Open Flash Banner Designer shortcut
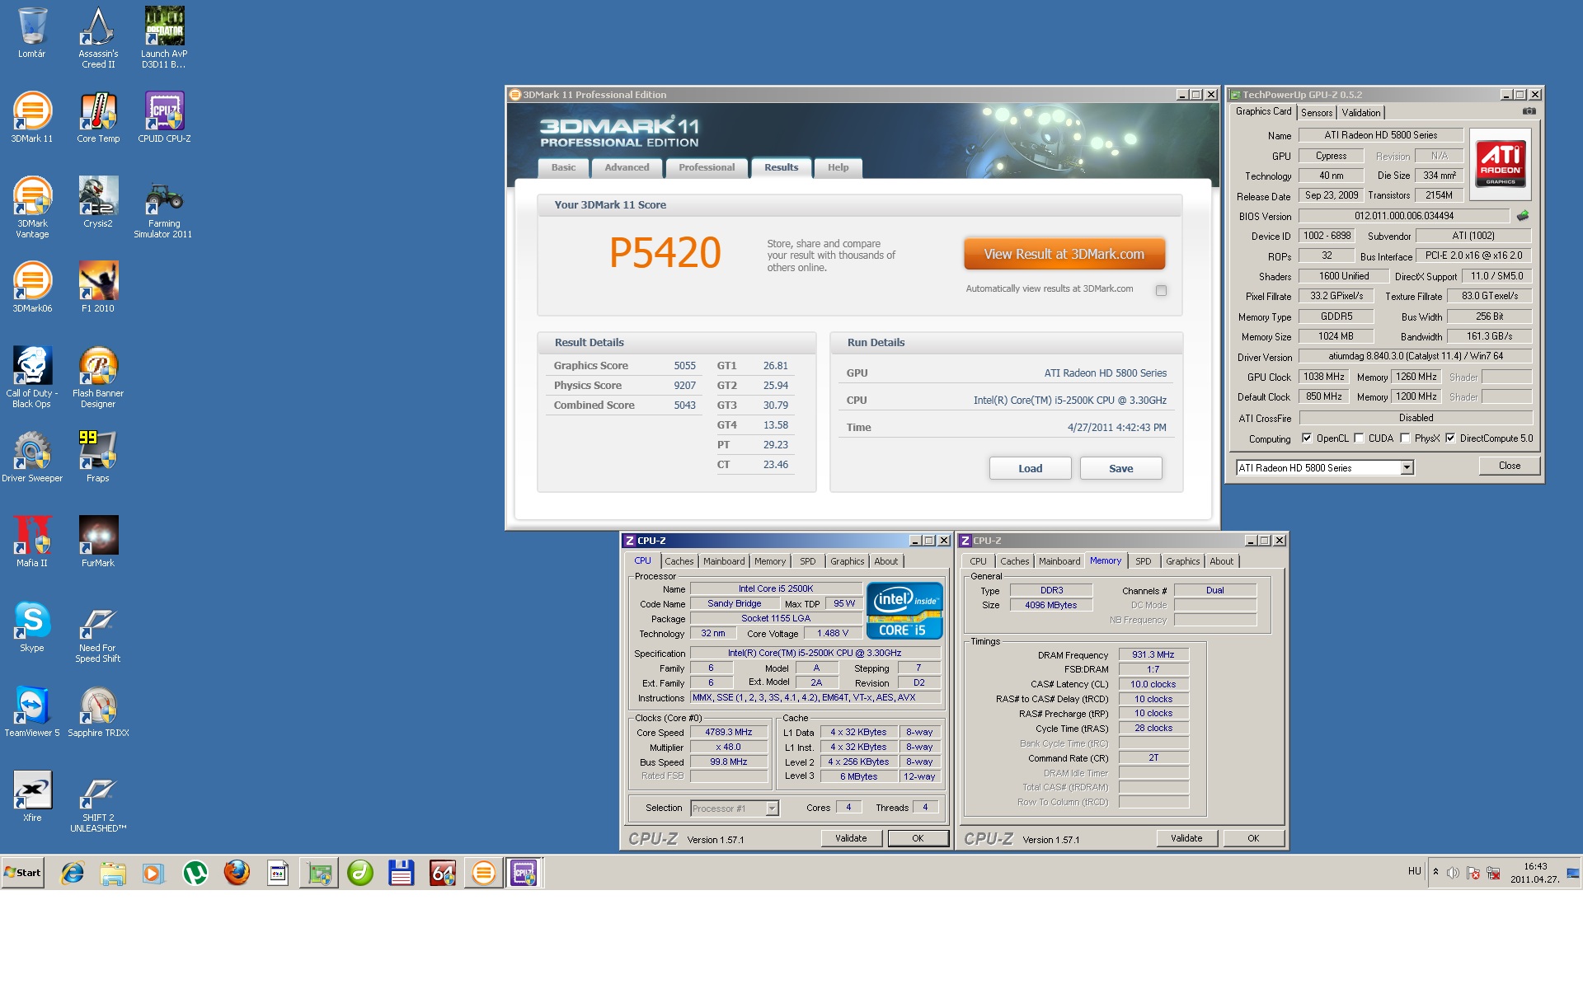Viewport: 1583px width, 989px height. click(x=98, y=377)
